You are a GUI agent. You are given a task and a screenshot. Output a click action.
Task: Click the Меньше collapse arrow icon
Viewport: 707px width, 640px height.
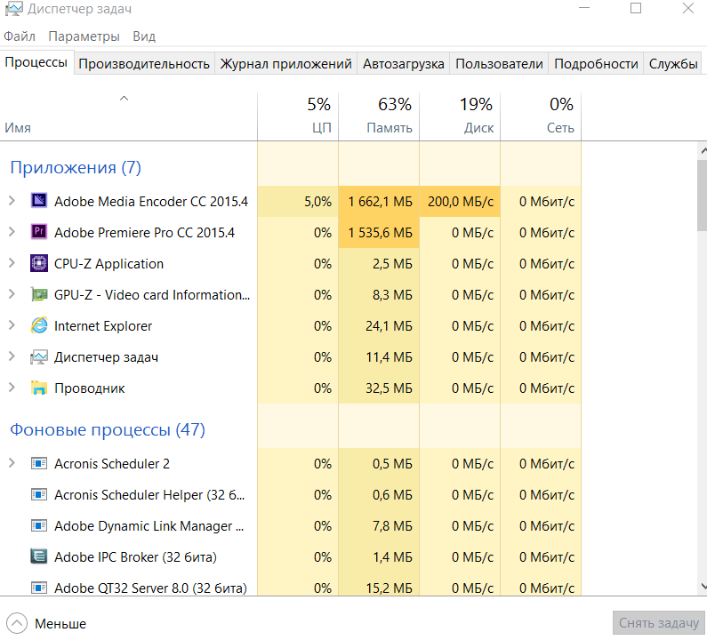point(17,623)
